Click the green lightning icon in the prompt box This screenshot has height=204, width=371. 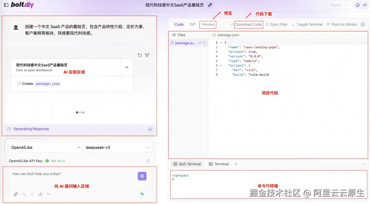click(142, 194)
